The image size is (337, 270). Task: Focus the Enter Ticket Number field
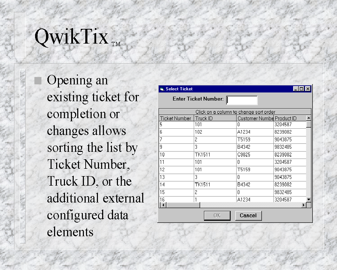coord(242,100)
